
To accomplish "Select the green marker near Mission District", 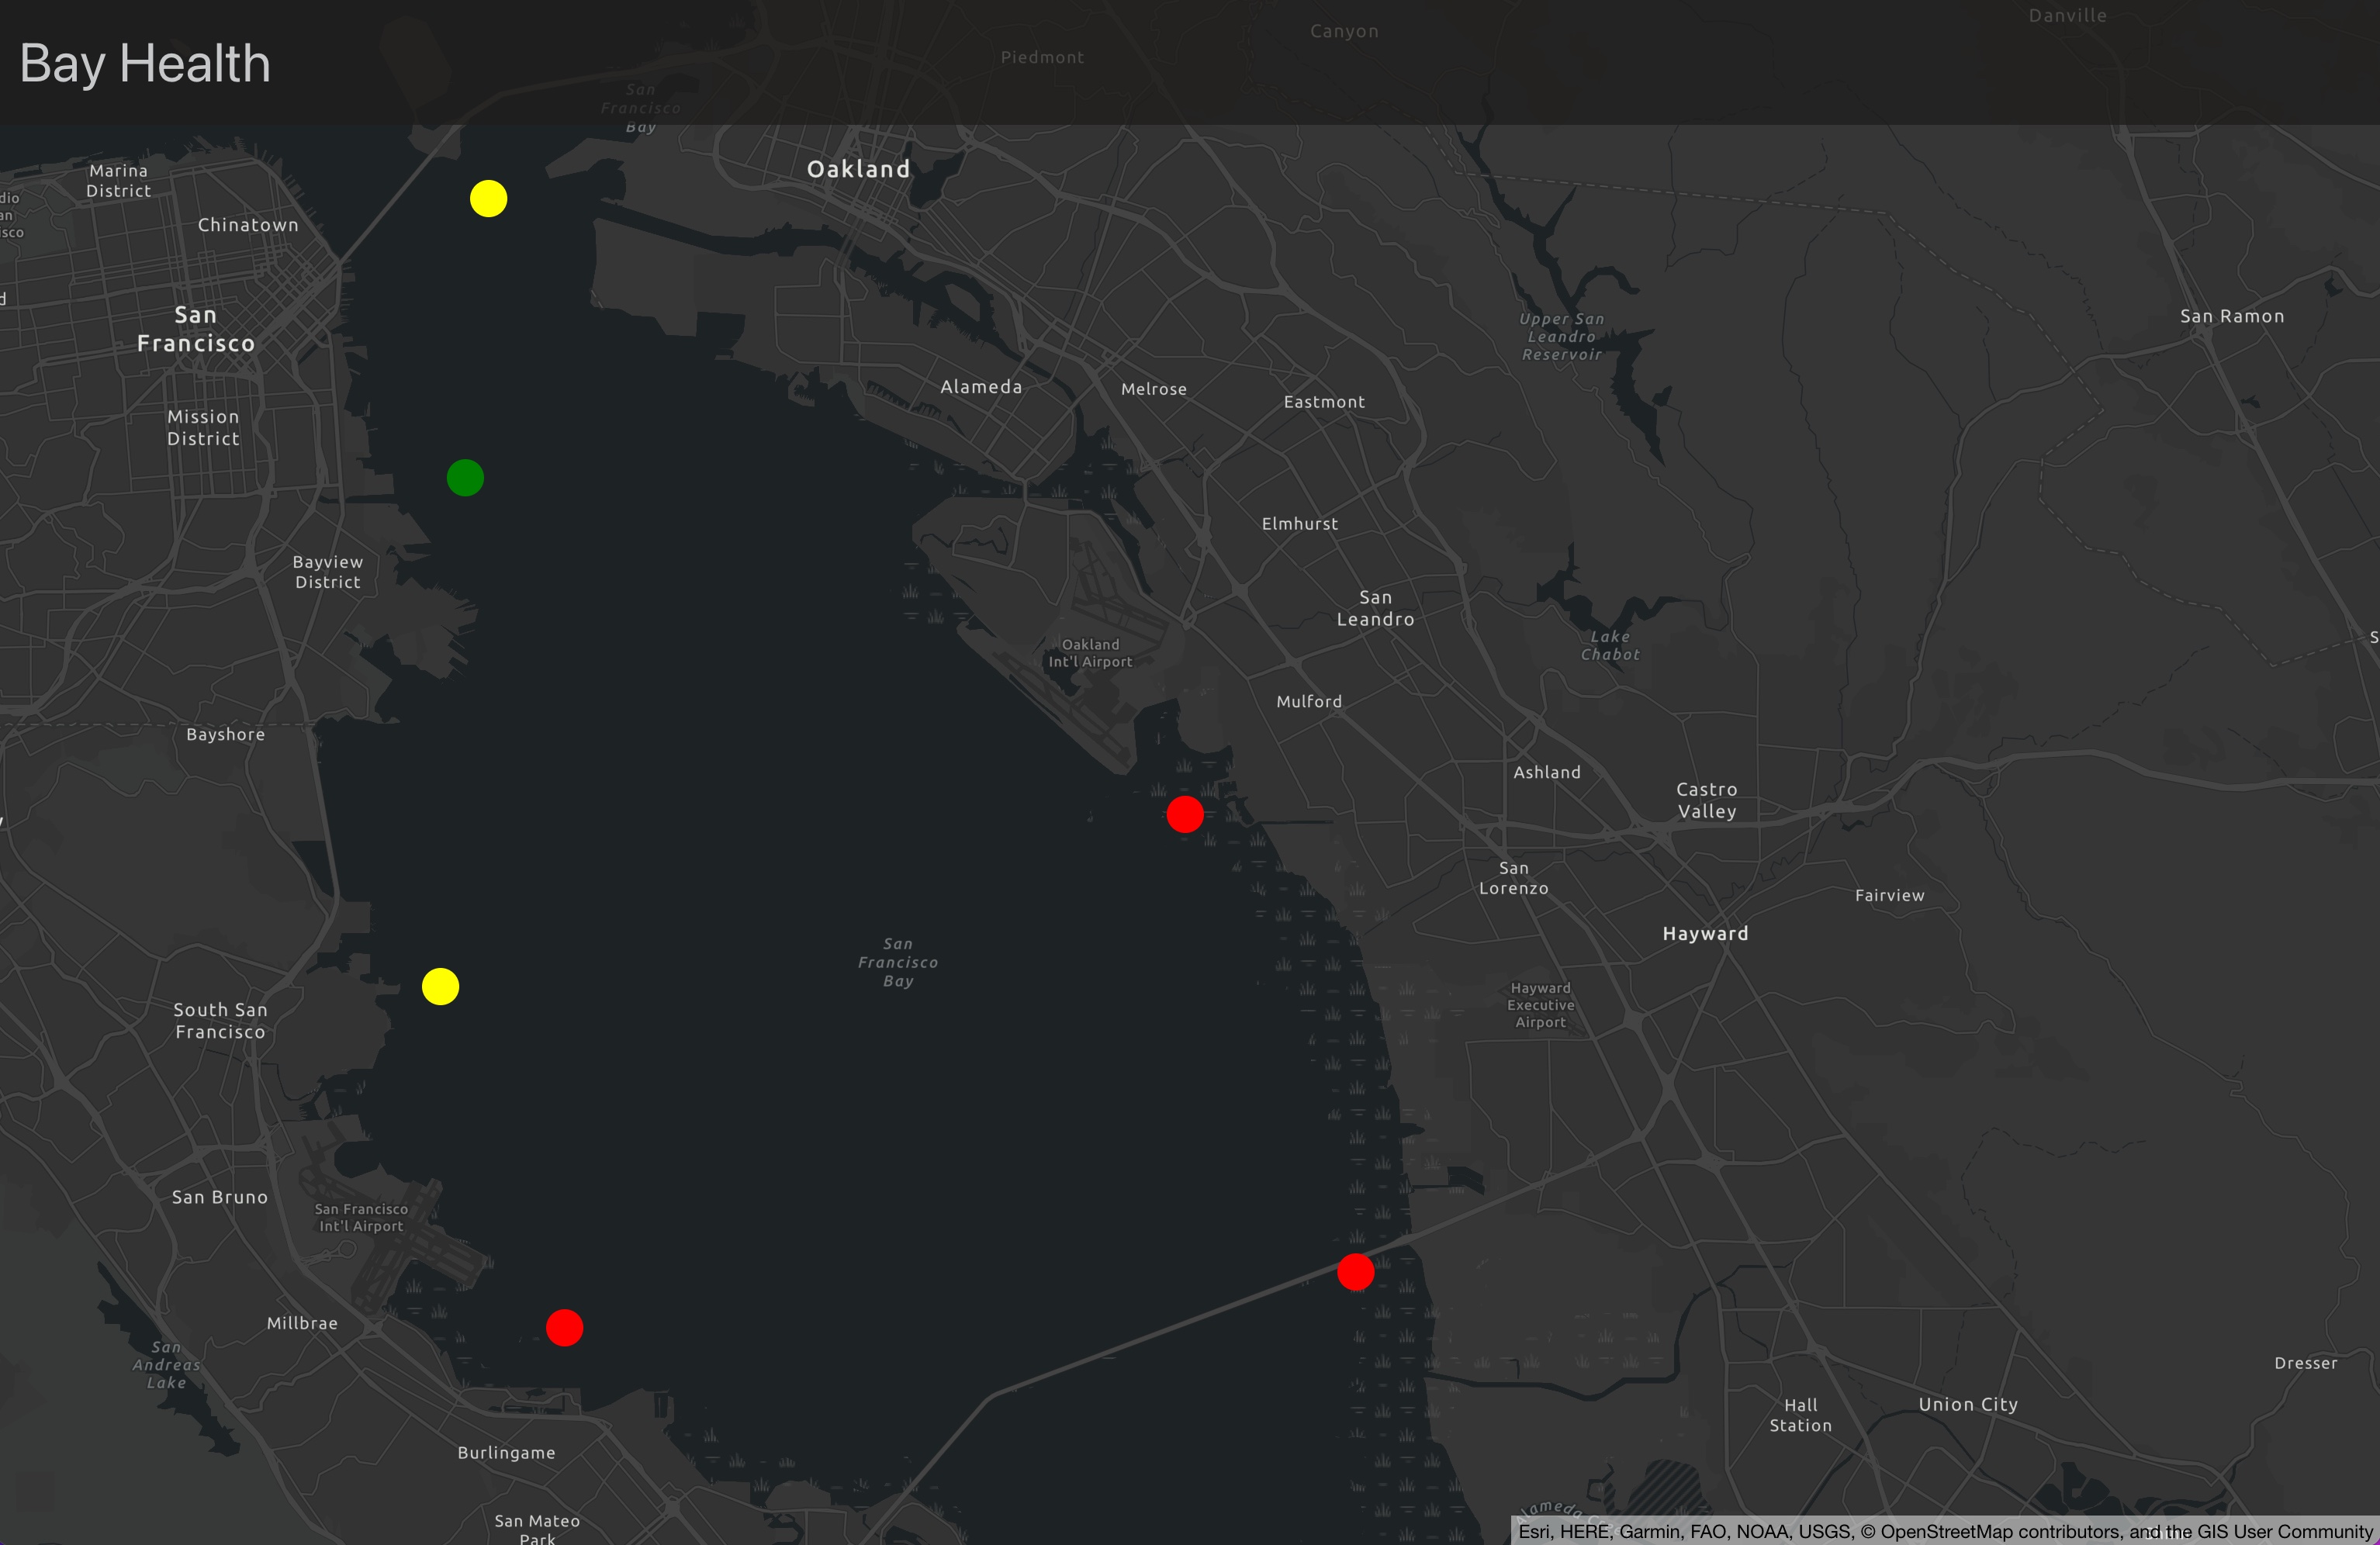I will [x=465, y=478].
